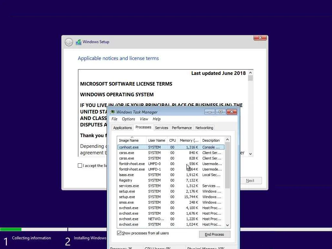This screenshot has height=249, width=332.
Task: Select svchost.exe using 4,100 K
Action: 171,208
